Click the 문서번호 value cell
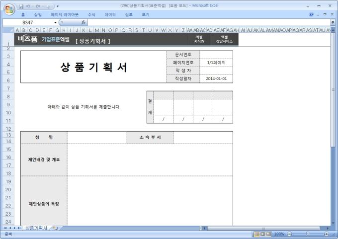The height and width of the screenshot is (239, 338). click(x=216, y=55)
